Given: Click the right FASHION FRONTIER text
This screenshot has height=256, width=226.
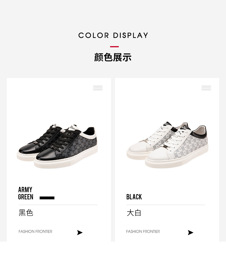Looking at the screenshot, I should pyautogui.click(x=143, y=232).
